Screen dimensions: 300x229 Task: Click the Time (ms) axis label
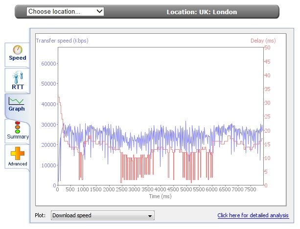pos(161,197)
